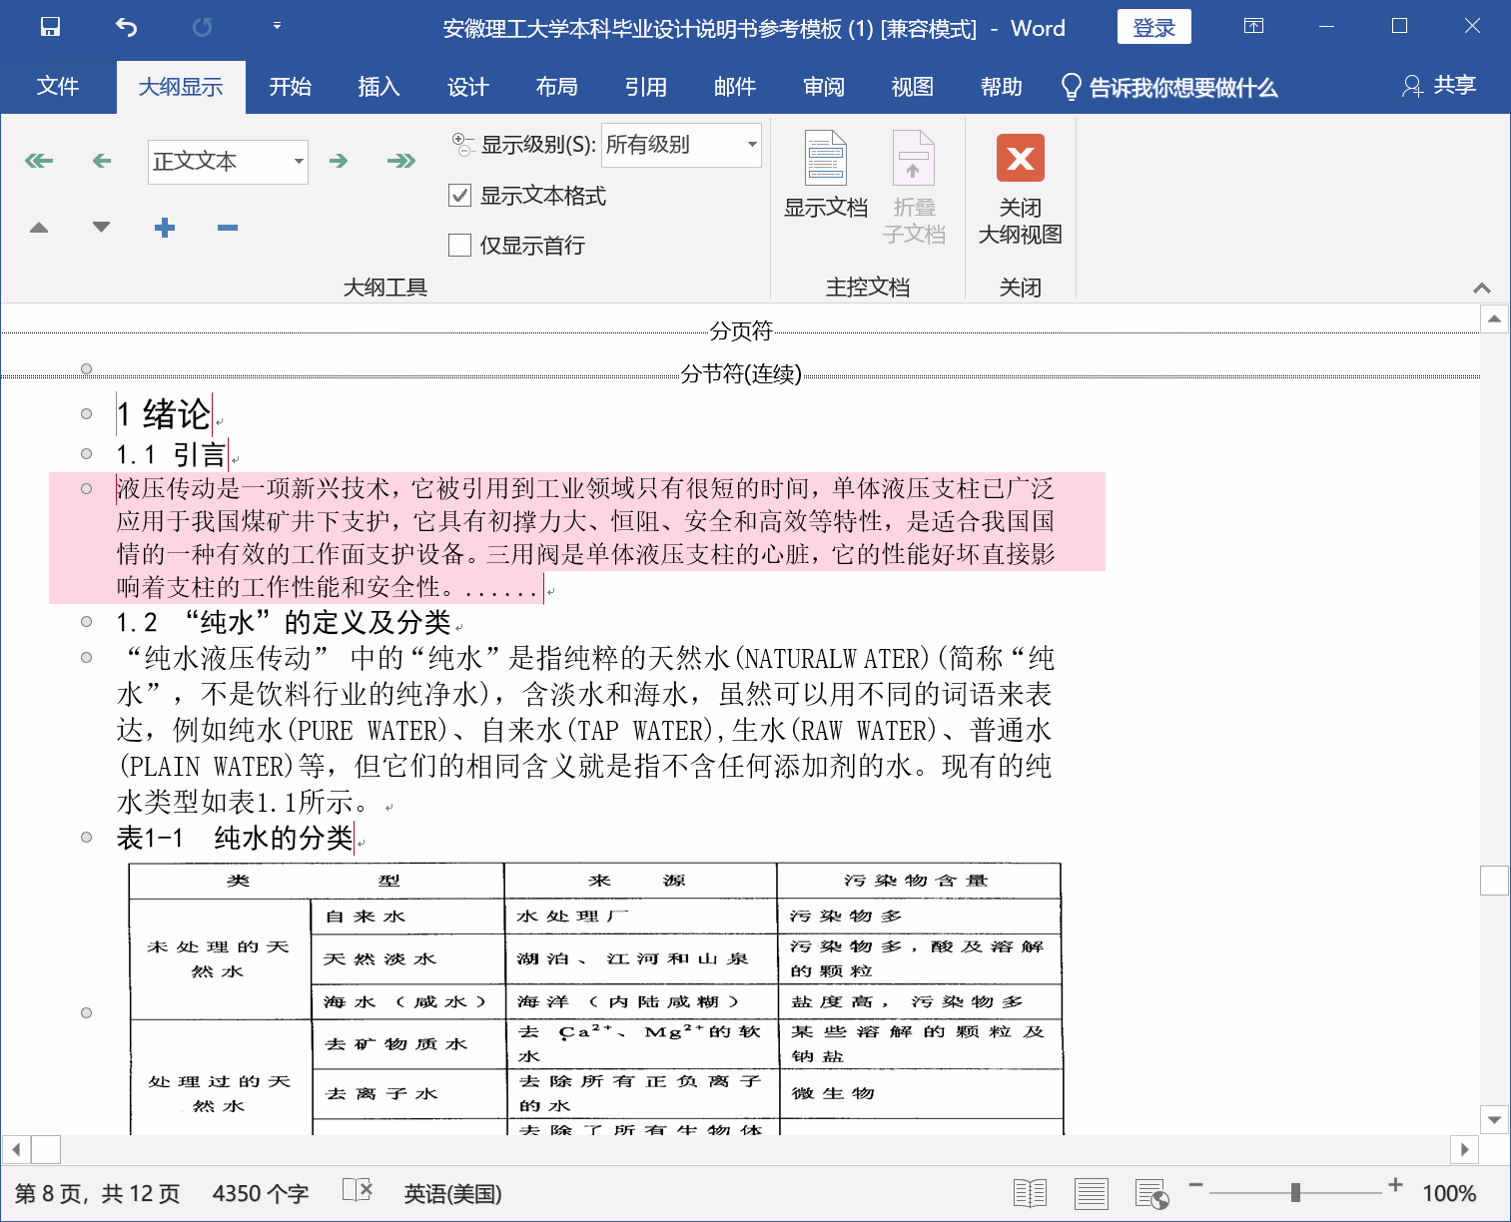The width and height of the screenshot is (1511, 1222).
Task: Switch to Read Mode view in status bar
Action: click(1030, 1193)
